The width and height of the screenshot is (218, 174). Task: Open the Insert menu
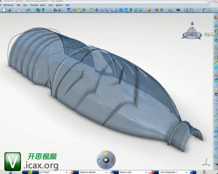[43, 5]
